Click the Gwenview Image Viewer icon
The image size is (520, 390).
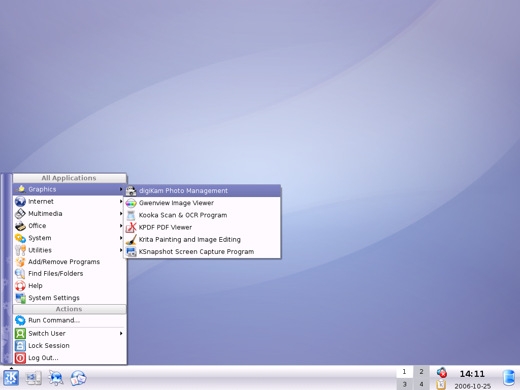131,203
